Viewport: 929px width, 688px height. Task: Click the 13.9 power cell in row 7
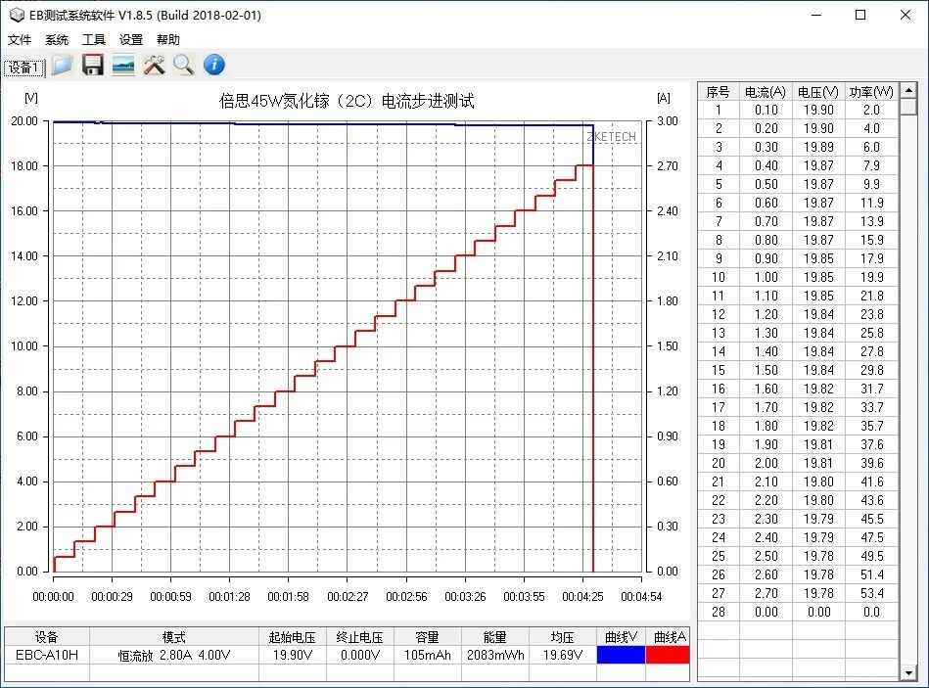pos(871,221)
